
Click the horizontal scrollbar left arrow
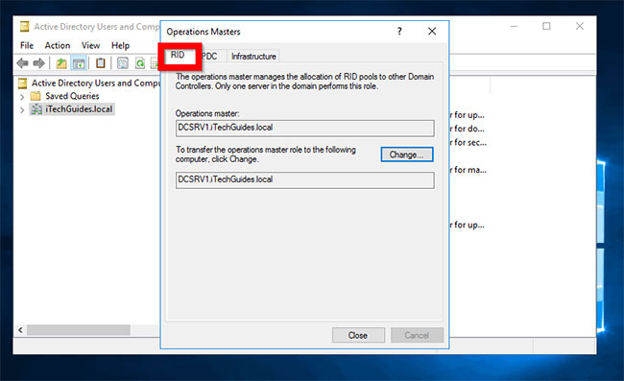(x=21, y=330)
